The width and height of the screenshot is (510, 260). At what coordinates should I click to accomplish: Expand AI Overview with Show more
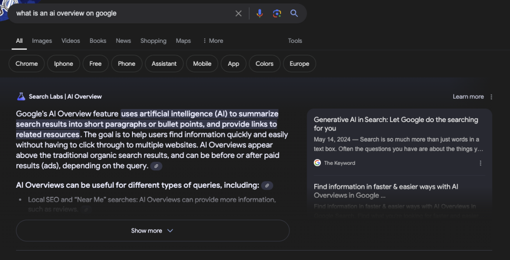[x=152, y=231]
